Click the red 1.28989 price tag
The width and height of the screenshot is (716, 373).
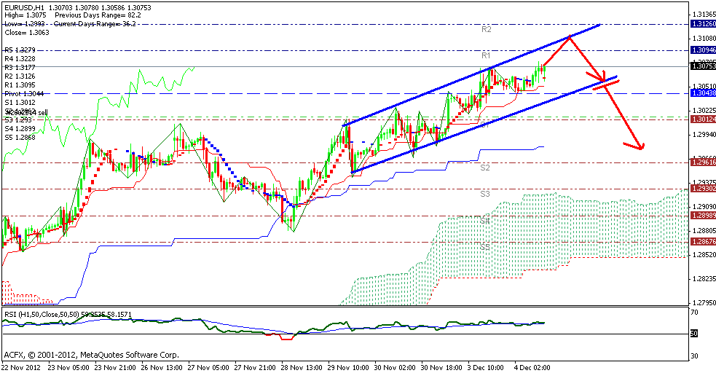[x=703, y=216]
